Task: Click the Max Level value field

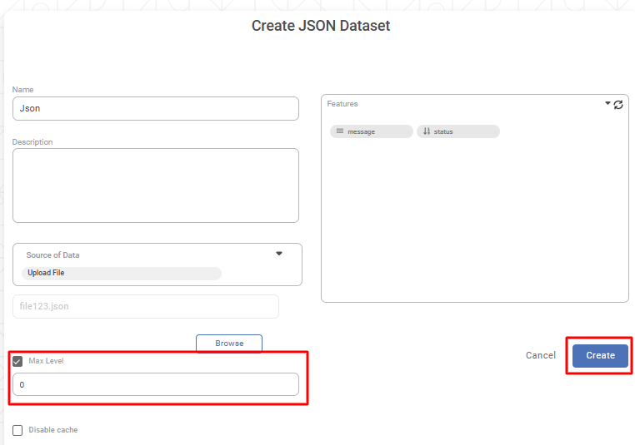Action: tap(155, 384)
